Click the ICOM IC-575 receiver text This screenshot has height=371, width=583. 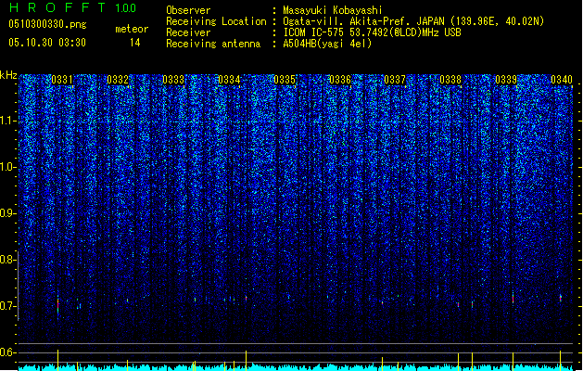point(372,32)
